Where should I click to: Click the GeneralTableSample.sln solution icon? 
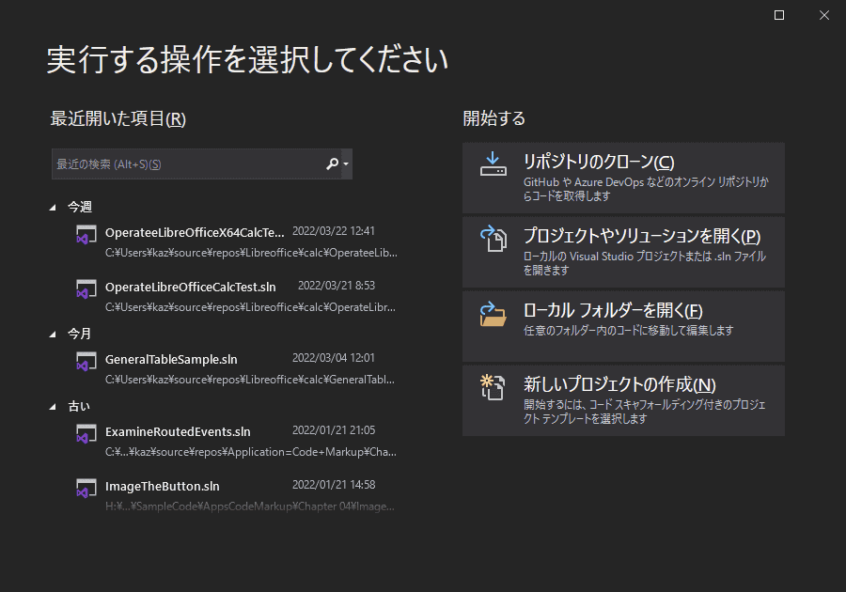pos(86,361)
